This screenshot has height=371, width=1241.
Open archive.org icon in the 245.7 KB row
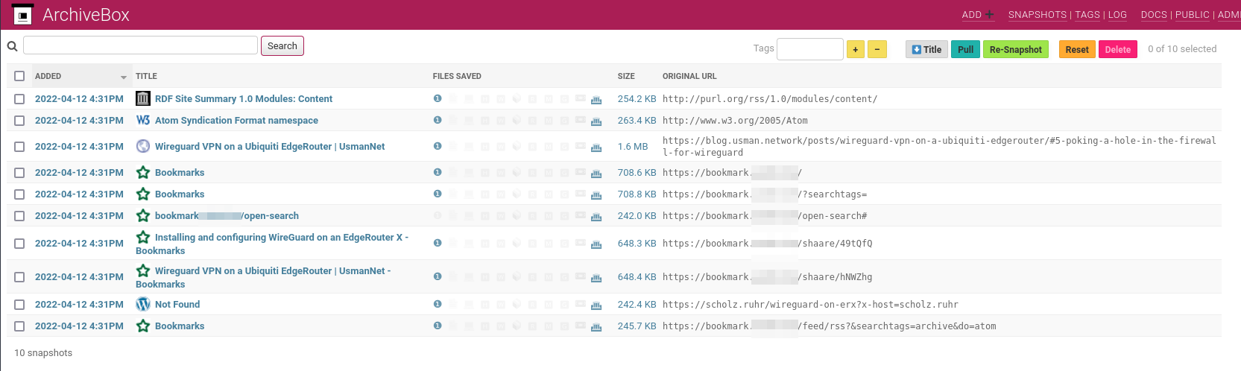coord(596,326)
